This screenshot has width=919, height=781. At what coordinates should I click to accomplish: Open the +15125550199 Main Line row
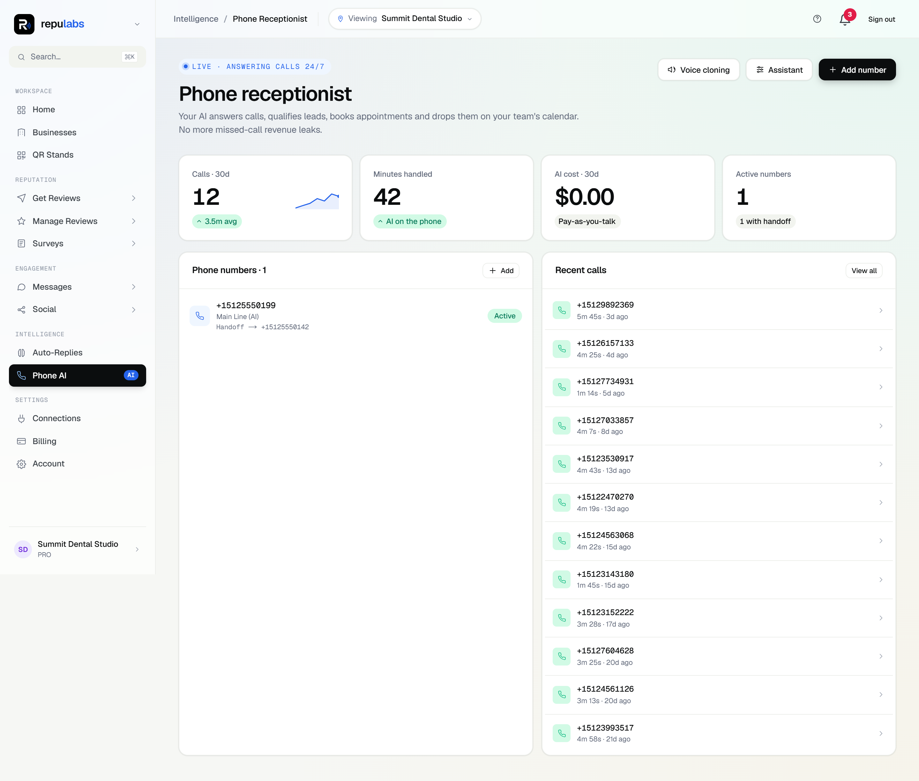point(356,316)
